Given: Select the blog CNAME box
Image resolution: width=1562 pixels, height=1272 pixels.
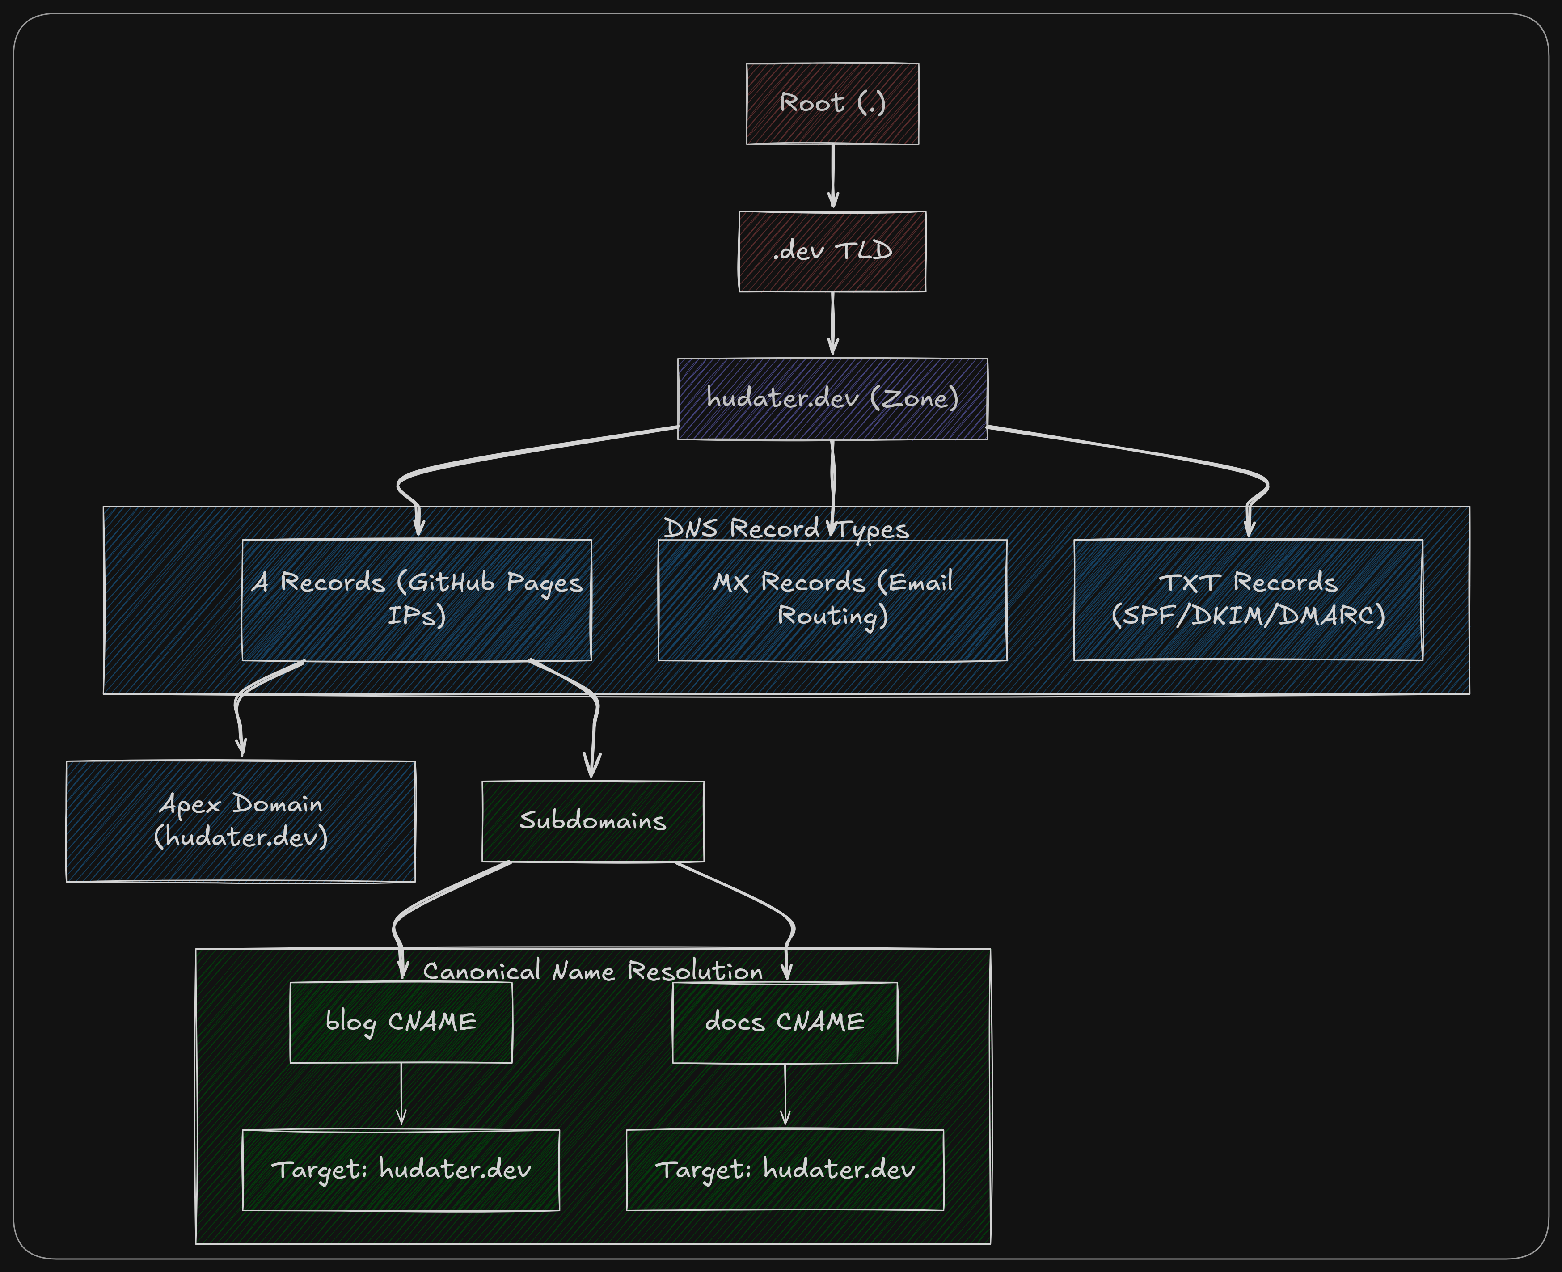Looking at the screenshot, I should tap(401, 1022).
